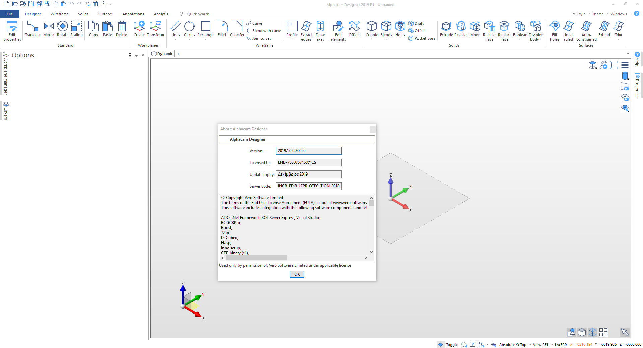The width and height of the screenshot is (643, 348).
Task: Select the Remove face tool
Action: pyautogui.click(x=490, y=31)
